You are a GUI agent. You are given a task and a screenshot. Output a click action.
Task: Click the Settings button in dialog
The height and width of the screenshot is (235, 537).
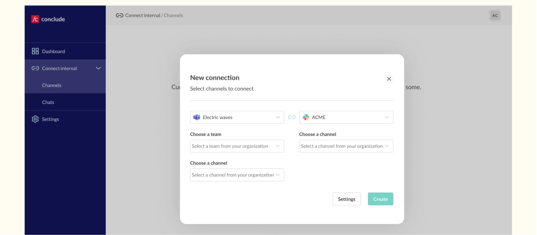[346, 199]
